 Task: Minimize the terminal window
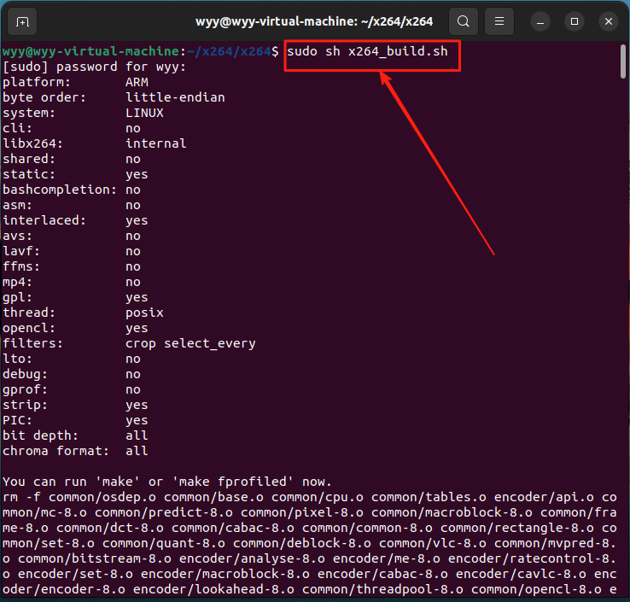click(540, 21)
